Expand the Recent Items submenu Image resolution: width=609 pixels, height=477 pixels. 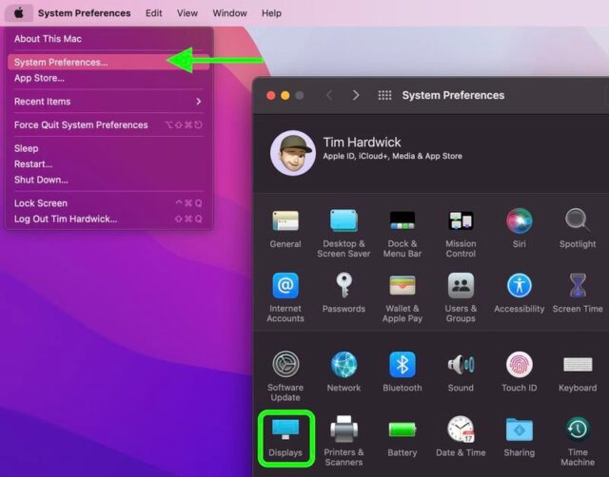[x=108, y=102]
